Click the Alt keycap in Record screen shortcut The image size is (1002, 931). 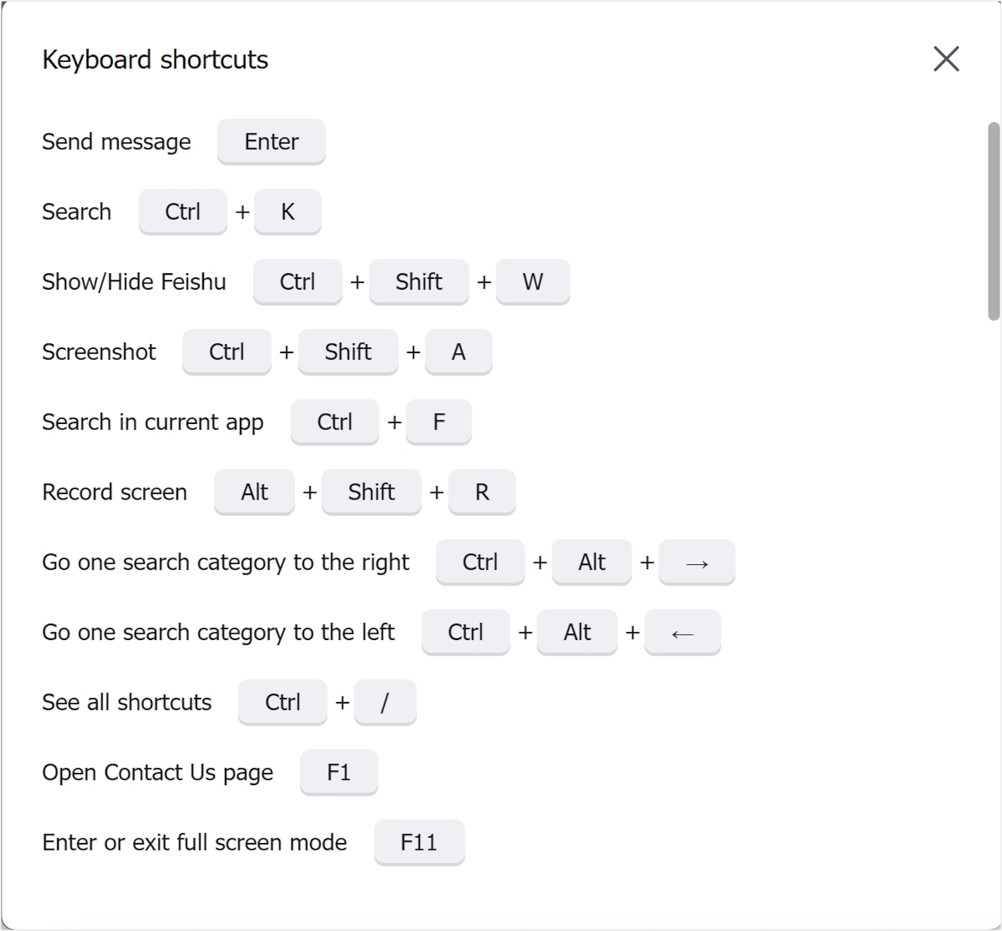254,492
